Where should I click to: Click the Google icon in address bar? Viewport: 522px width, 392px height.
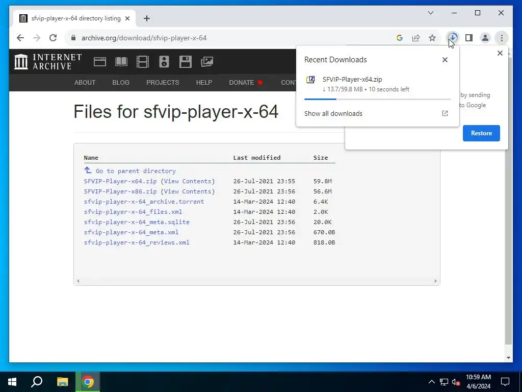pyautogui.click(x=400, y=38)
